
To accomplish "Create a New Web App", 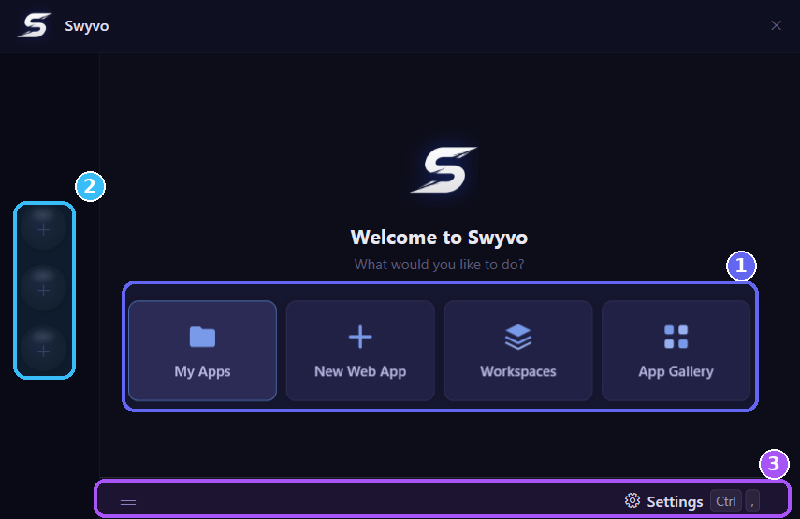I will (x=360, y=351).
